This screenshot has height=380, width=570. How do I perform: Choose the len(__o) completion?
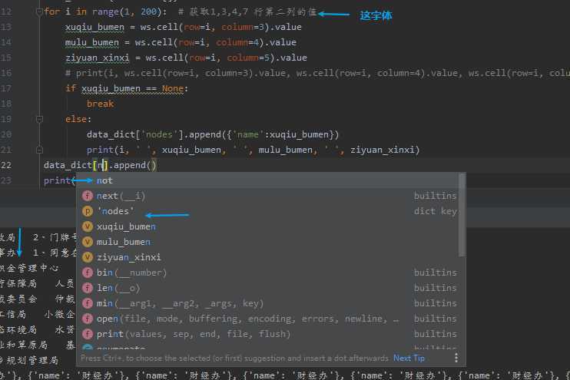click(x=269, y=288)
